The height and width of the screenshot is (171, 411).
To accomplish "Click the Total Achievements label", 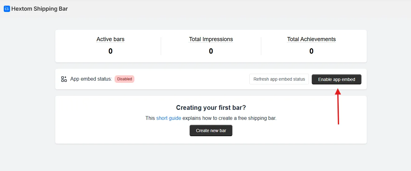I will click(x=311, y=39).
